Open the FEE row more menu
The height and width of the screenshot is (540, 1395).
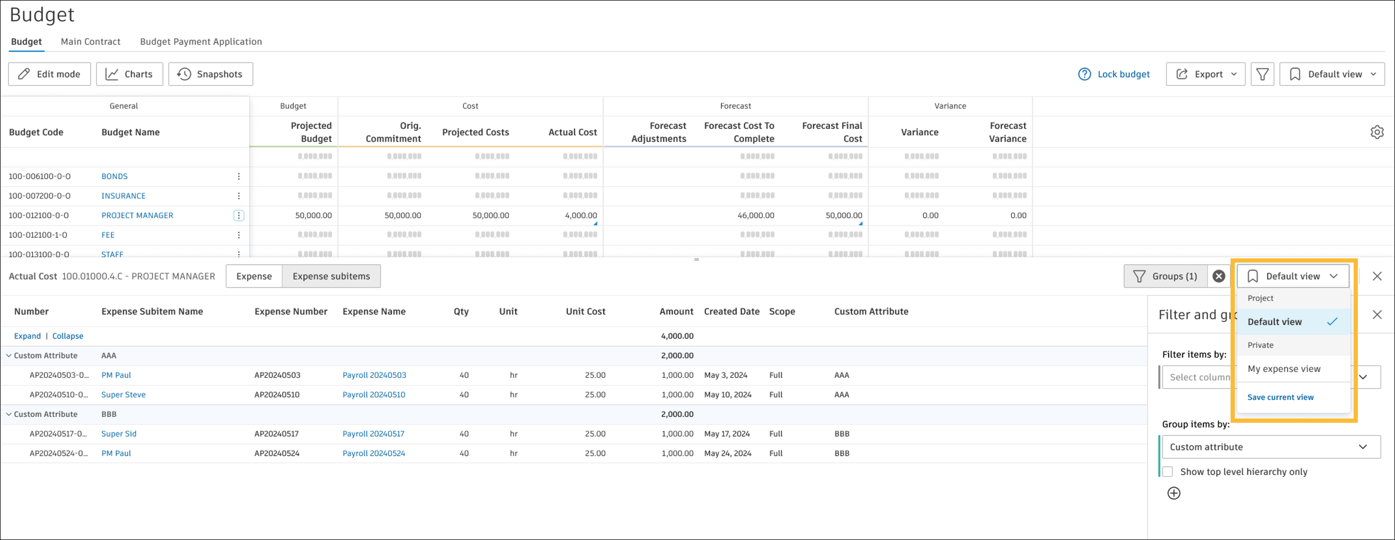pyautogui.click(x=239, y=235)
